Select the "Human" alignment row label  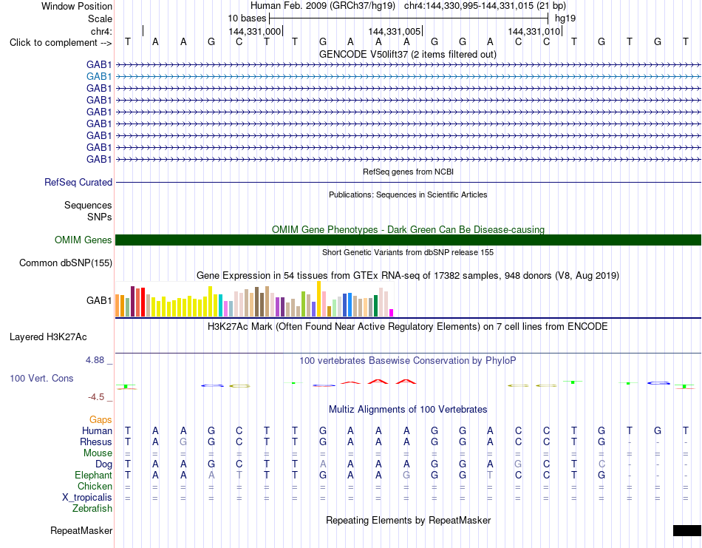pos(97,431)
